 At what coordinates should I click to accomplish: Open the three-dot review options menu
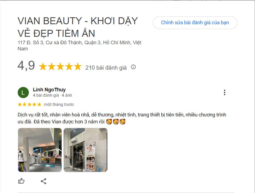tap(224, 93)
